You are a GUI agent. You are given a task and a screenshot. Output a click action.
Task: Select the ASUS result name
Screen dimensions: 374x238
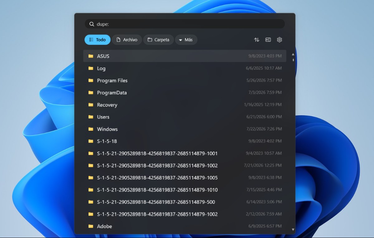[x=103, y=56]
